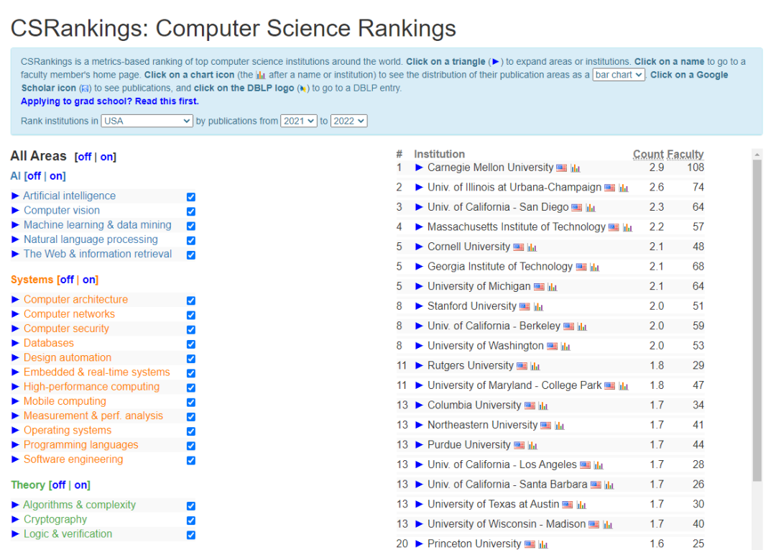The width and height of the screenshot is (776, 550).
Task: Click chart icon next to Princeton University
Action: tap(543, 545)
